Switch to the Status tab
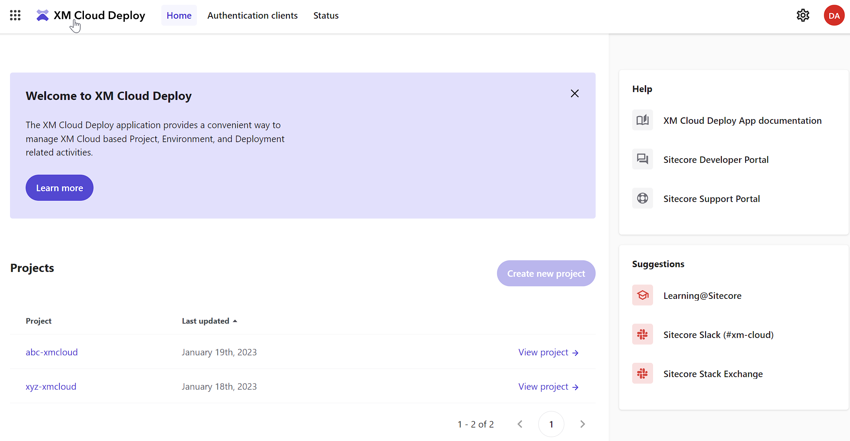The height and width of the screenshot is (441, 850). (326, 16)
